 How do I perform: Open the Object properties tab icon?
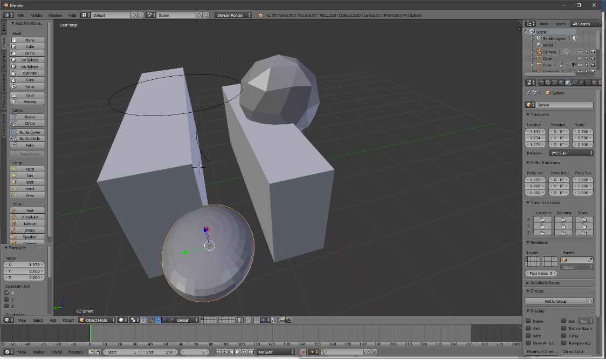[x=568, y=83]
